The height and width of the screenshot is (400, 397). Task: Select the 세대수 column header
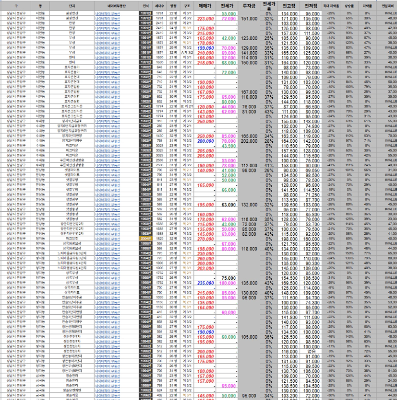pos(160,5)
